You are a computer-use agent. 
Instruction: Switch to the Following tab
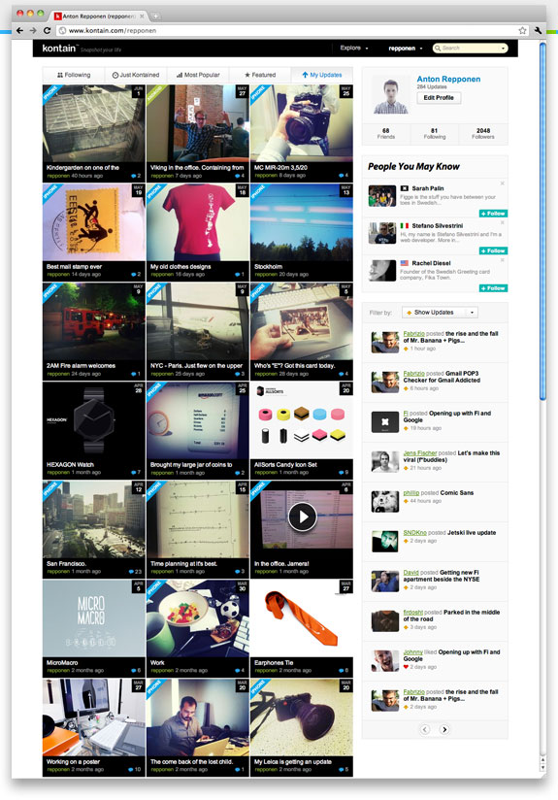[74, 75]
